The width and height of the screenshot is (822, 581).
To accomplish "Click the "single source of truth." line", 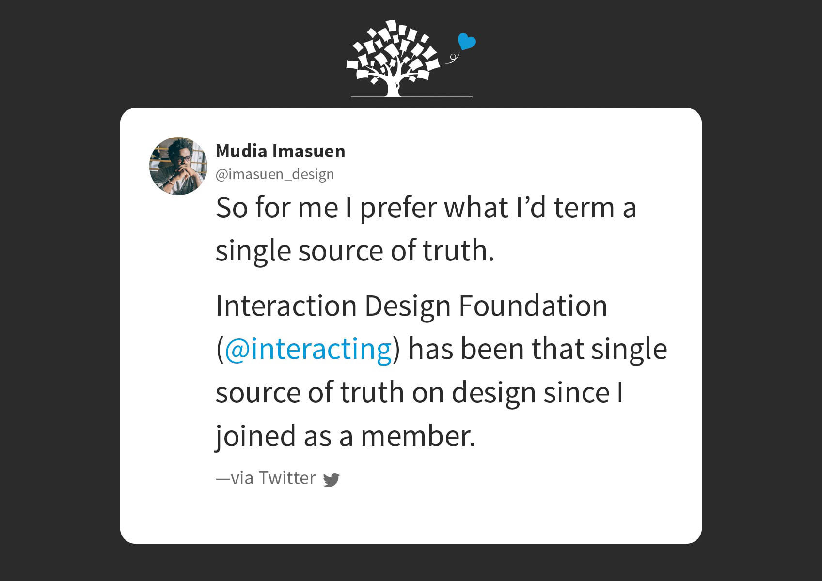I will [355, 251].
